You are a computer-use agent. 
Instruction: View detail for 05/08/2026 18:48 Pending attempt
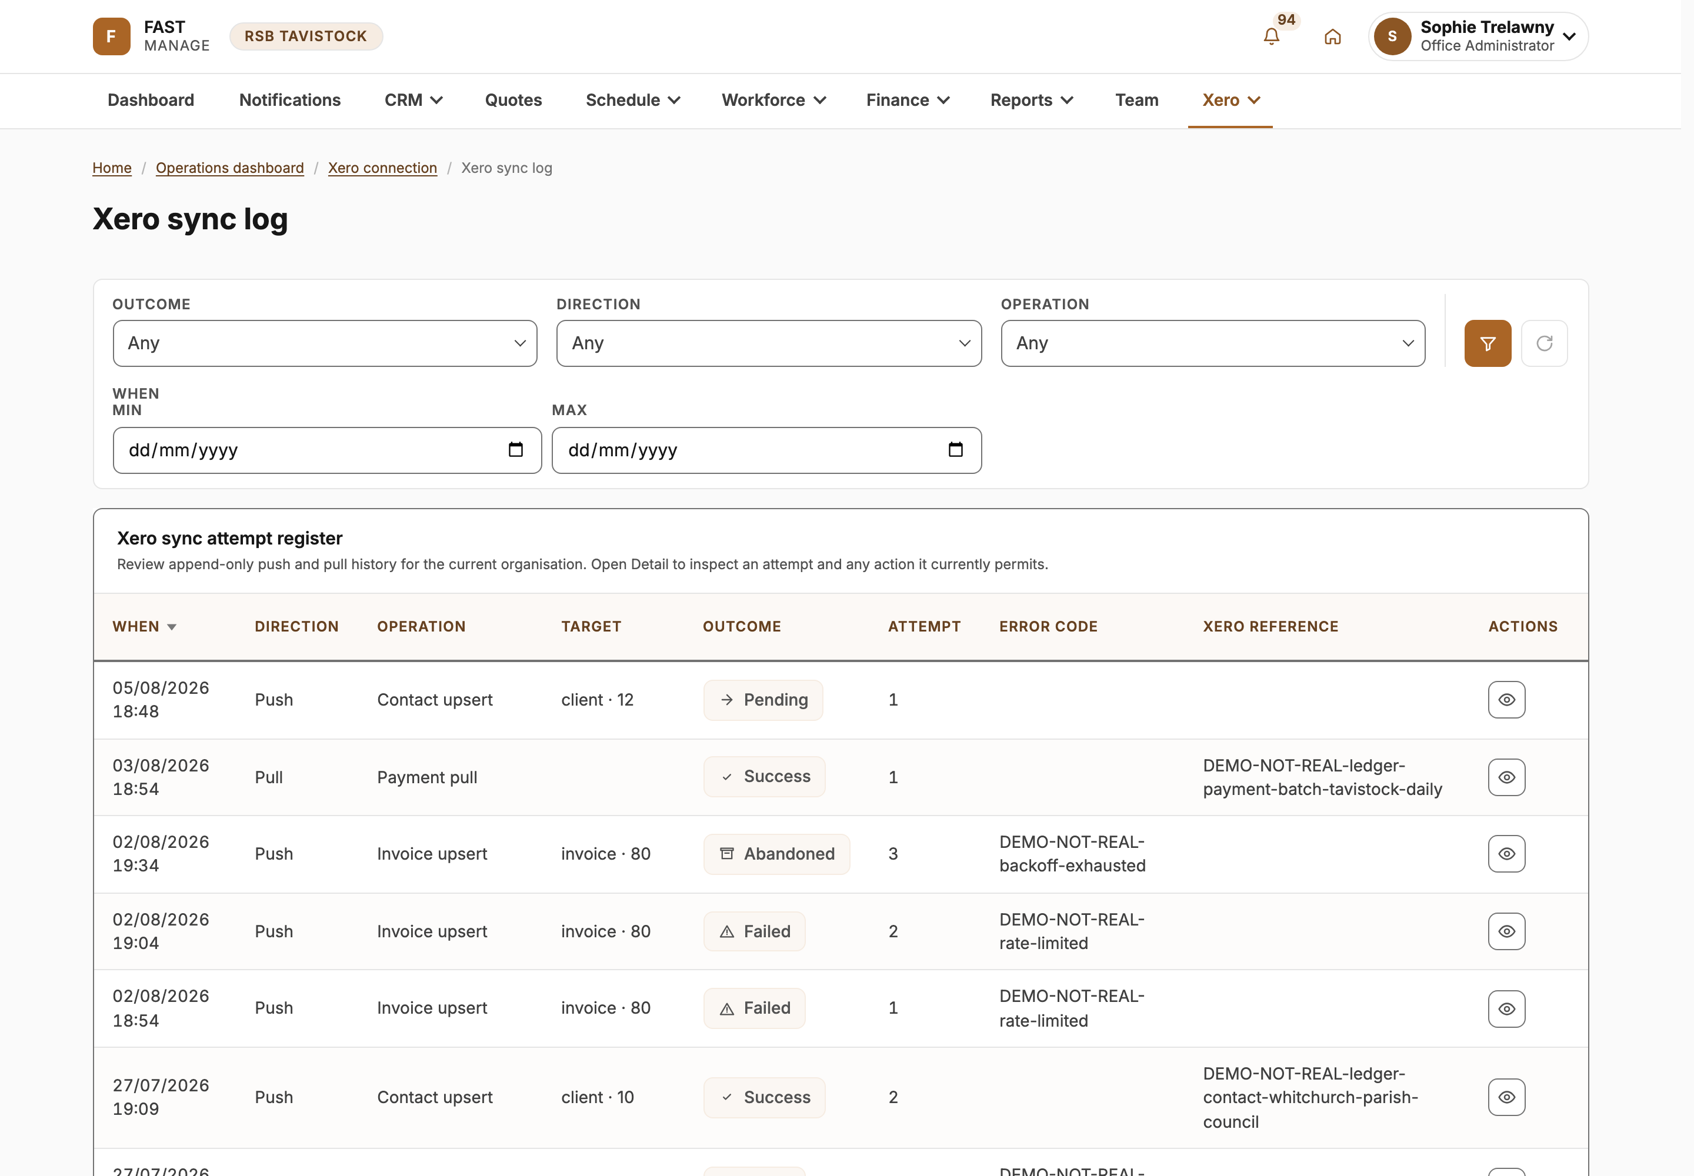[1506, 700]
